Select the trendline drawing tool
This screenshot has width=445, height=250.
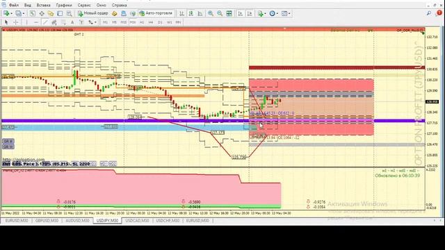(x=44, y=22)
